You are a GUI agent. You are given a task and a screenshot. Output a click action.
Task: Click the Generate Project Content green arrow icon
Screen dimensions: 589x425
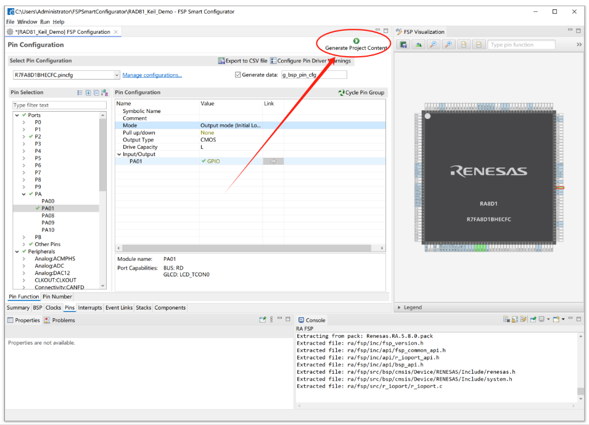(x=356, y=41)
